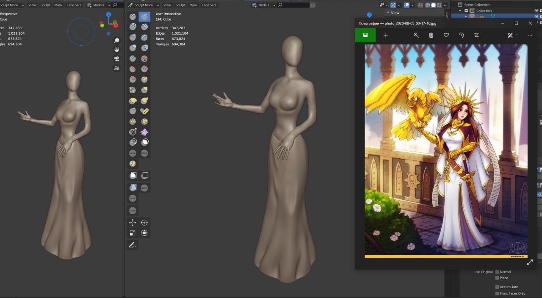
Task: Open the crop tool in Photos
Action: 476,35
